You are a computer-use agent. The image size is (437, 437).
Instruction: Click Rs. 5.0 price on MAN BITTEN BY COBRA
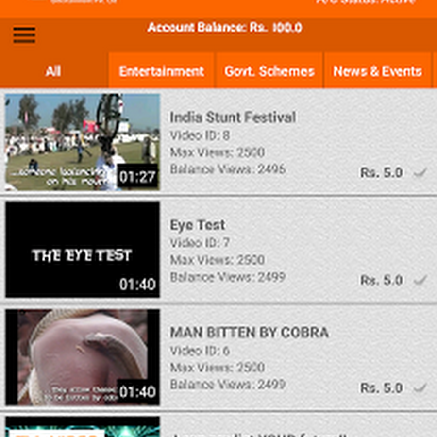pyautogui.click(x=382, y=387)
